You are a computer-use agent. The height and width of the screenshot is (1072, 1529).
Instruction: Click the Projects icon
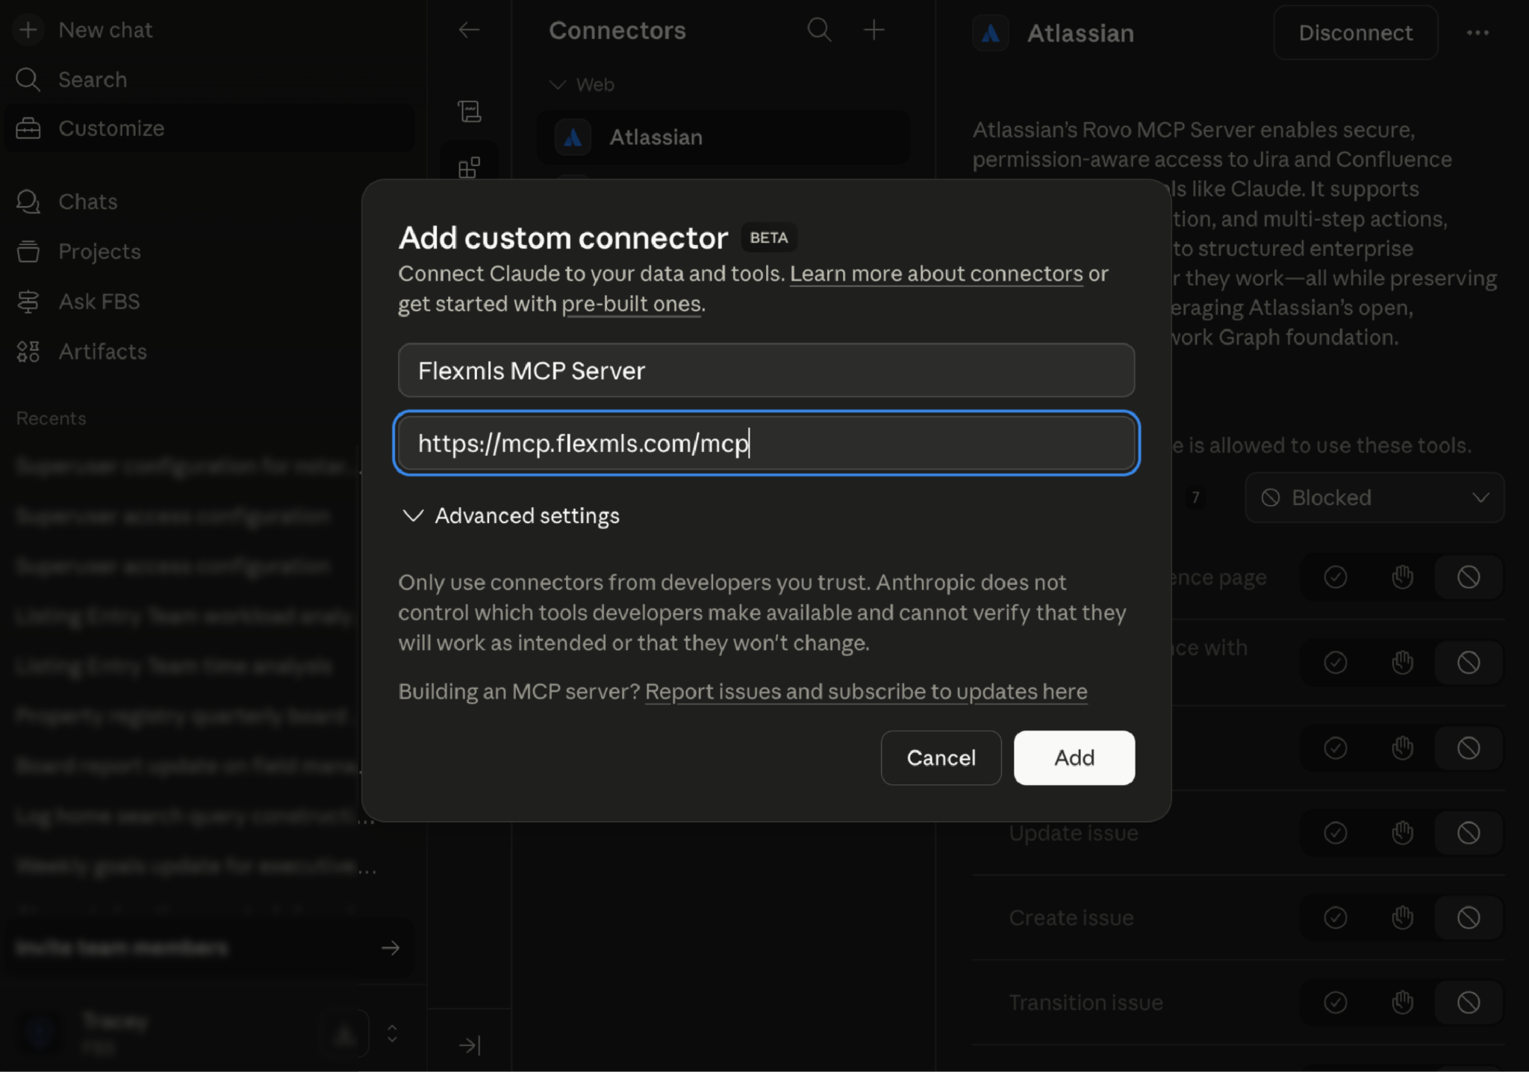click(28, 252)
